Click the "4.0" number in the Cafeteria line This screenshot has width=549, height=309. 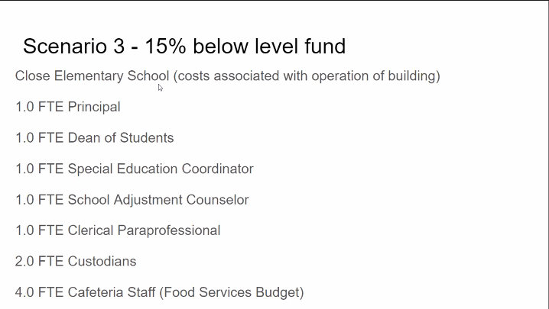(24, 292)
